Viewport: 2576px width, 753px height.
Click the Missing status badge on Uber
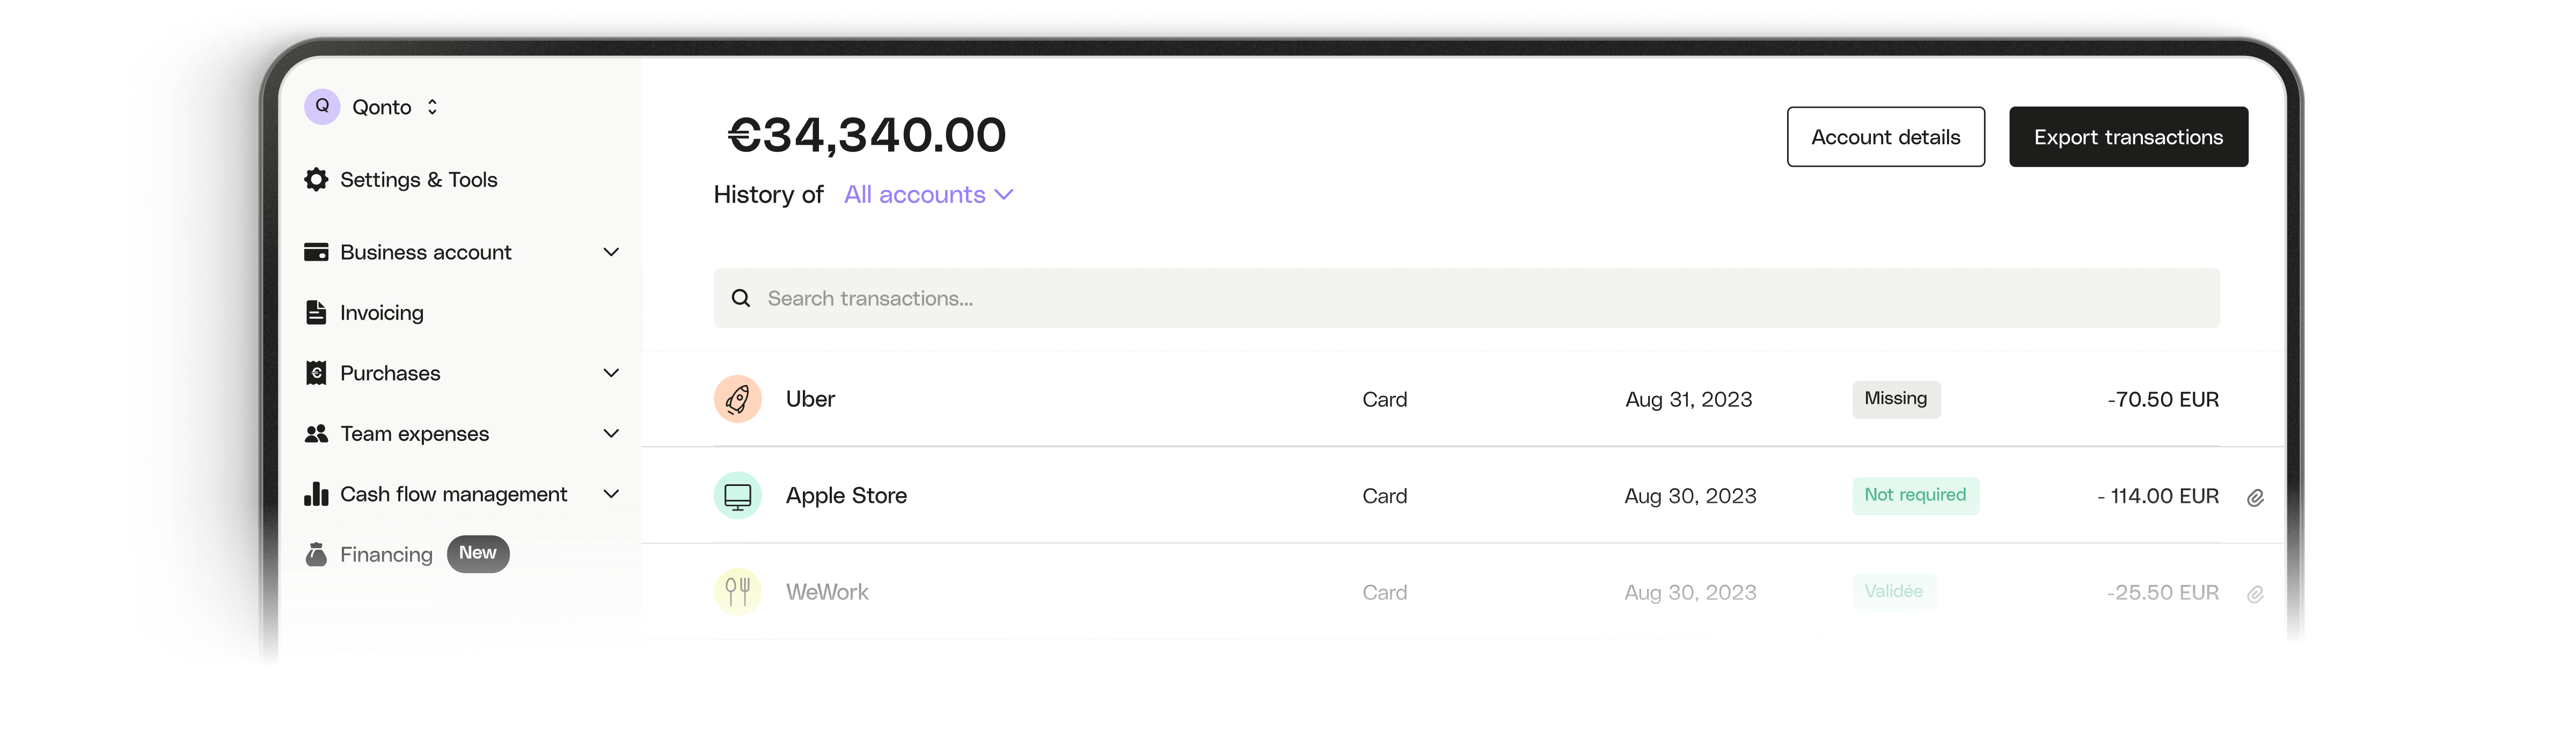pyautogui.click(x=1896, y=399)
